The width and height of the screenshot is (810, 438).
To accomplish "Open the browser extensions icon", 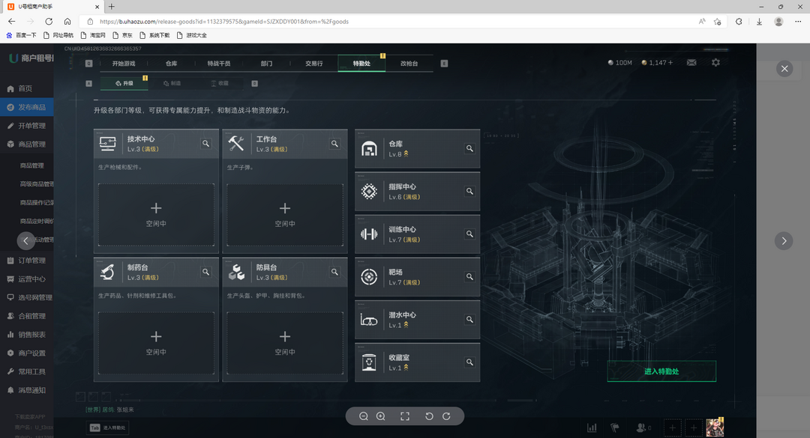I will coord(739,22).
